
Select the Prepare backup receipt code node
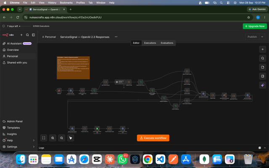point(109,129)
